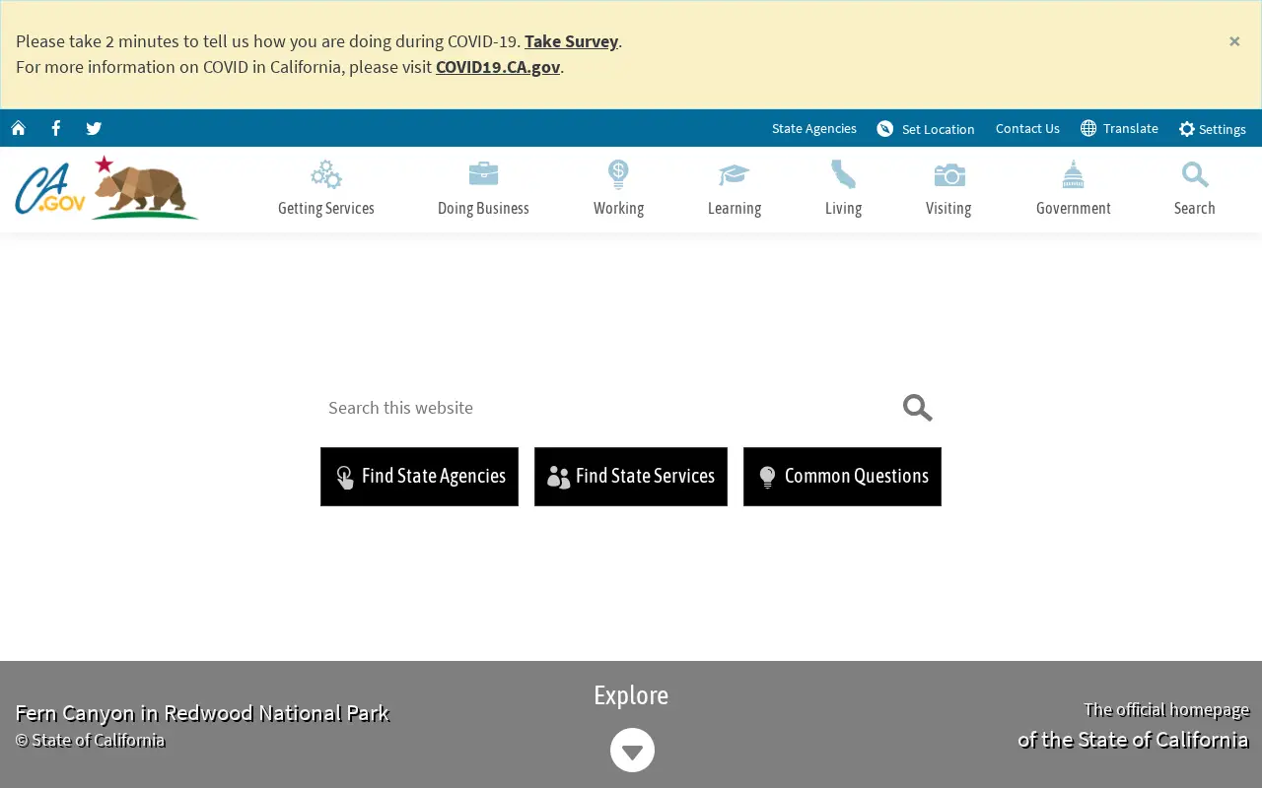Open the Working menu
The height and width of the screenshot is (788, 1262).
coord(618,189)
